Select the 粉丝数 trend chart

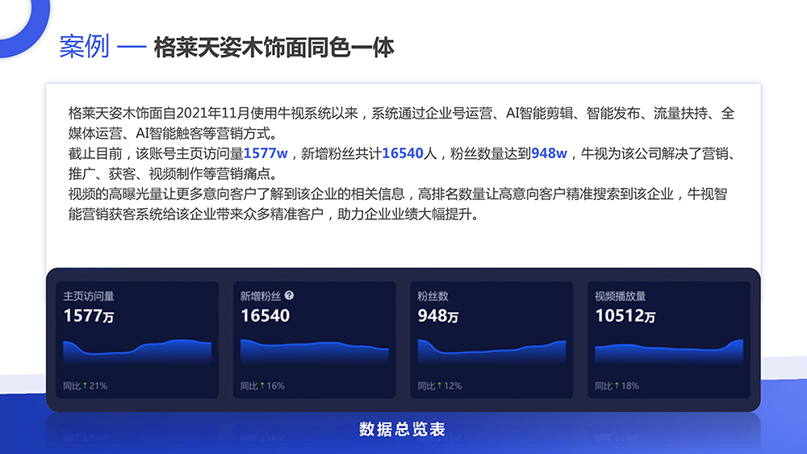[491, 352]
